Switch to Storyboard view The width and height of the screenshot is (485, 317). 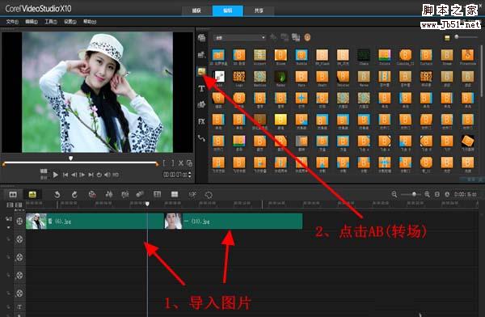click(13, 194)
